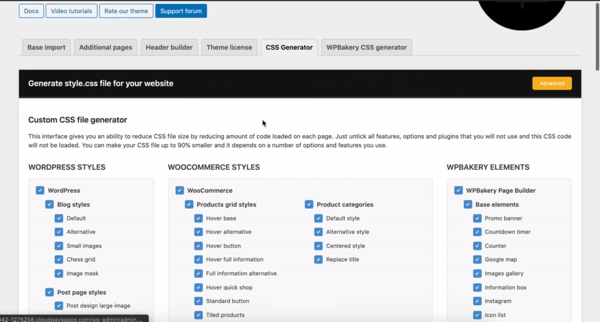Toggle the Blog styles checkbox
600x322 pixels.
coord(49,205)
